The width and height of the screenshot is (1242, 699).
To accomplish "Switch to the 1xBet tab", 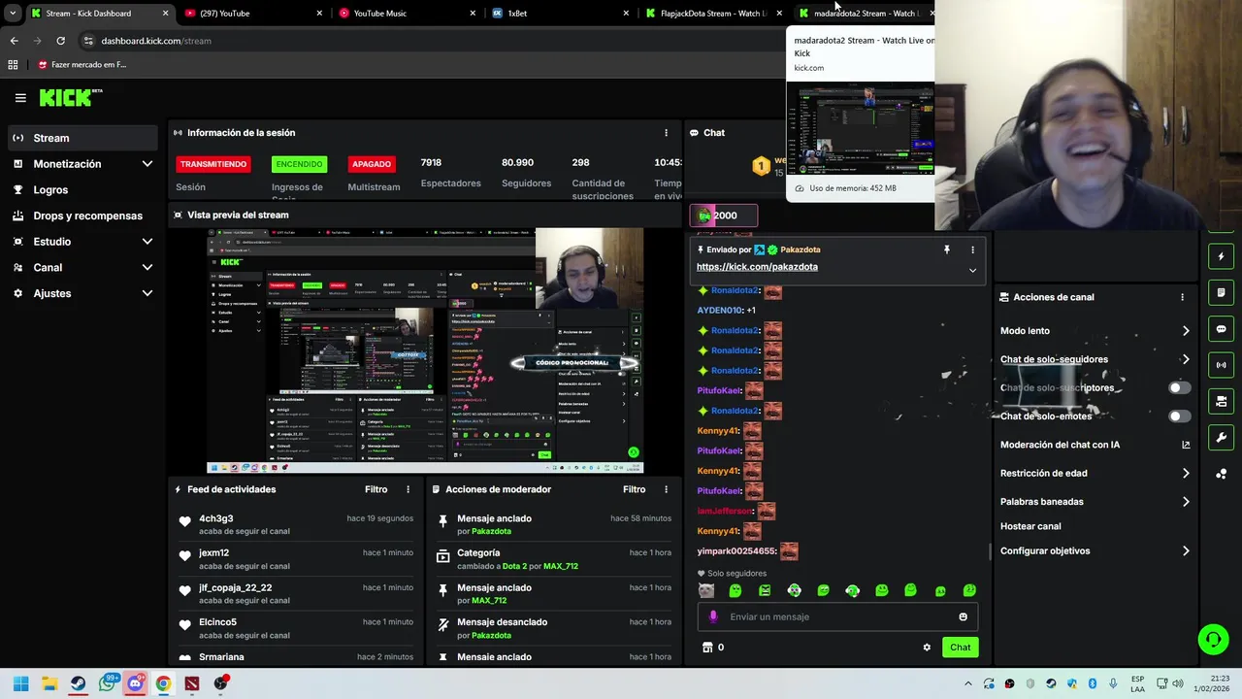I will point(561,14).
